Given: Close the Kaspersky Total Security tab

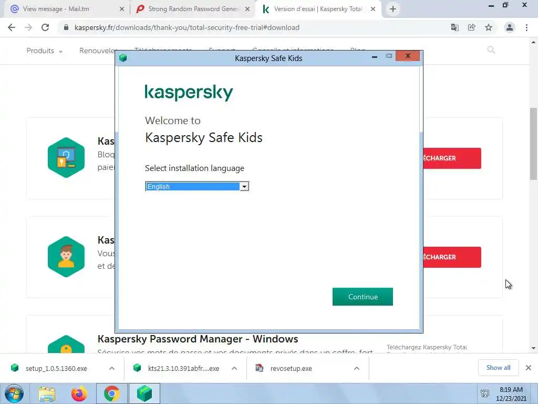Looking at the screenshot, I should [373, 9].
